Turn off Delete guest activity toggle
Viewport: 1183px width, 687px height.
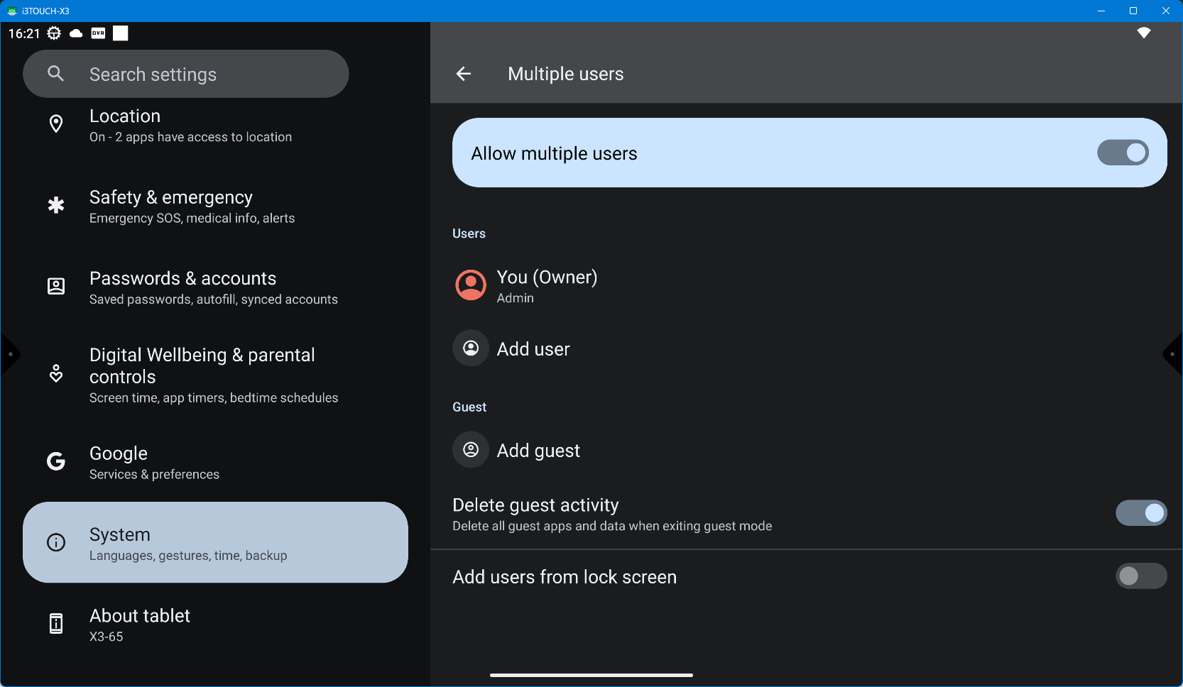click(1140, 513)
